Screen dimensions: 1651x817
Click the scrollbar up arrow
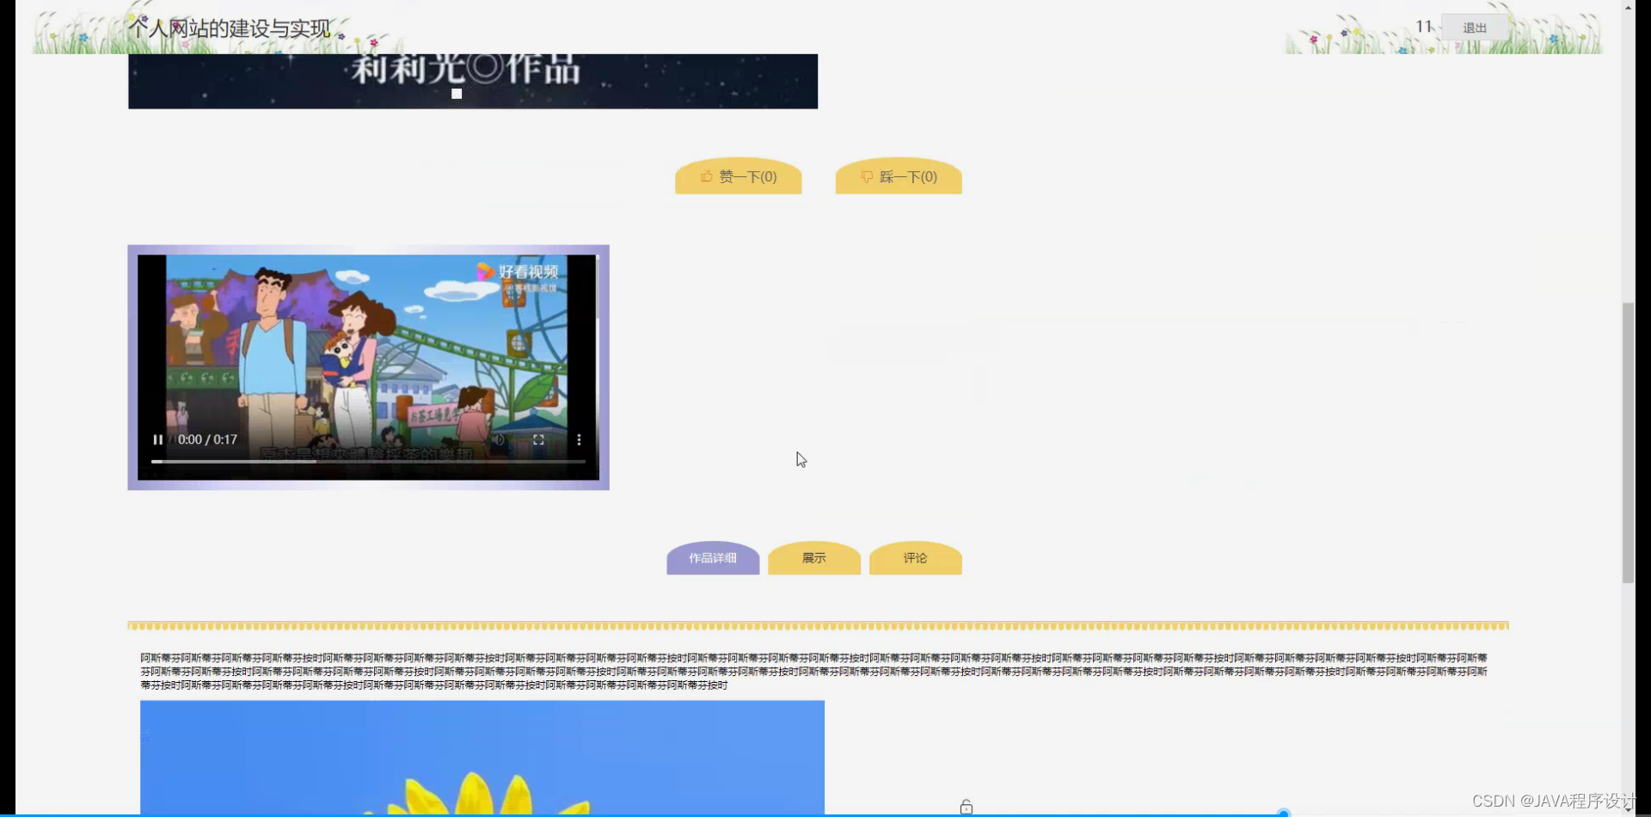1628,6
